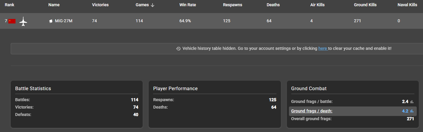423x132 pixels.
Task: Click the sort arrow next to Games
Action: (x=153, y=5)
